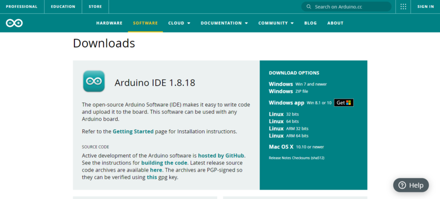Open the apps grid icon
The image size is (440, 199).
pos(403,7)
